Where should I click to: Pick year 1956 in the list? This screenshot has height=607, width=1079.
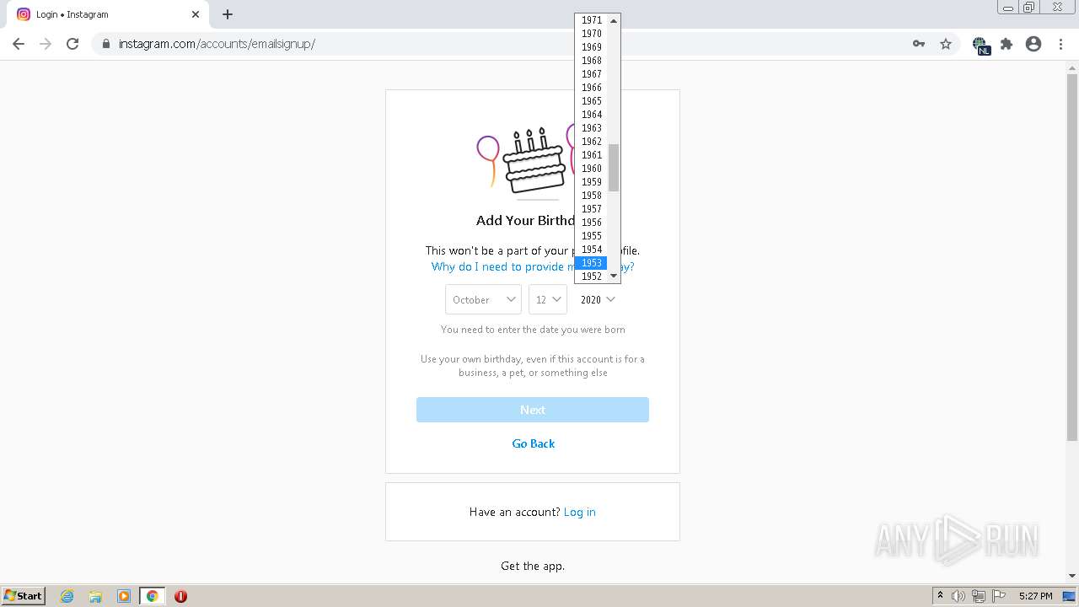pos(591,223)
